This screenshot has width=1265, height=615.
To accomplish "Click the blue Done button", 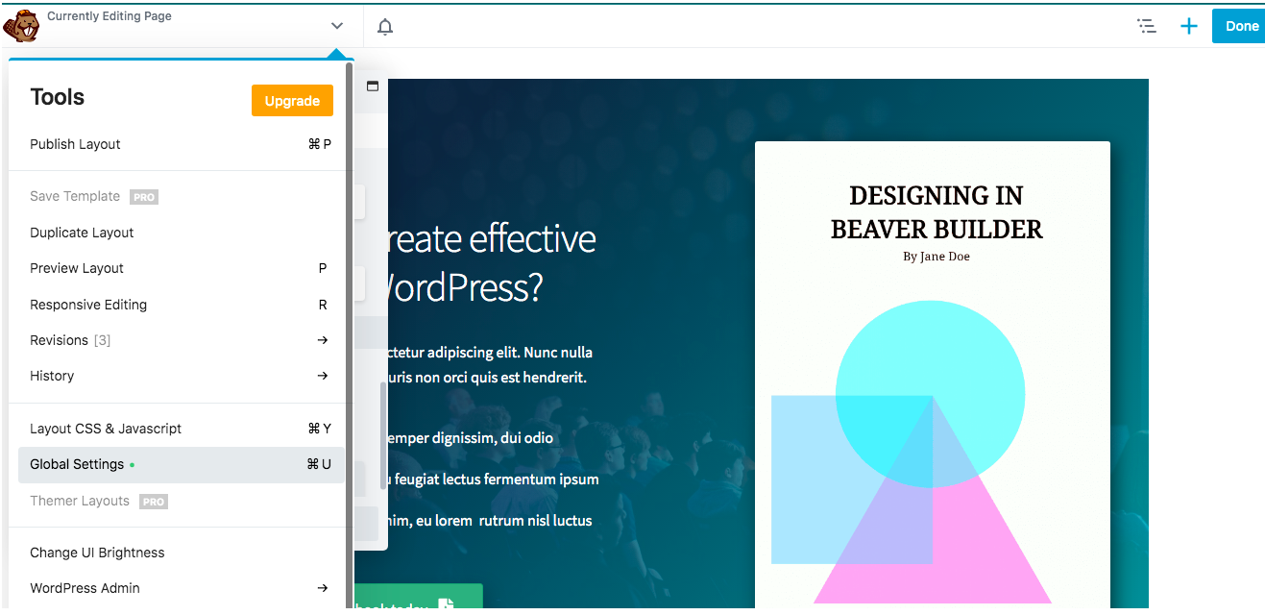I will [x=1239, y=26].
